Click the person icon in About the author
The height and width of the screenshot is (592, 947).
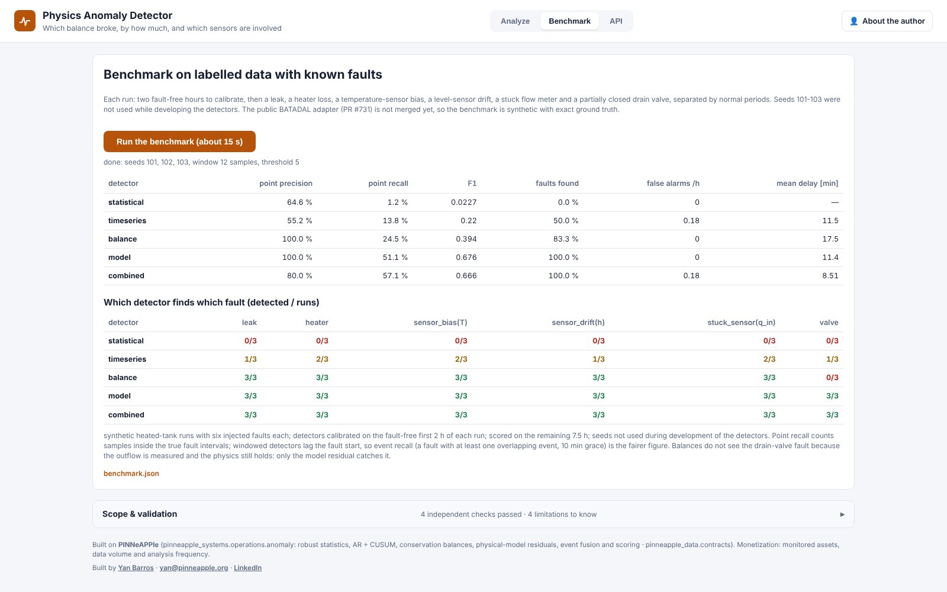click(x=853, y=21)
